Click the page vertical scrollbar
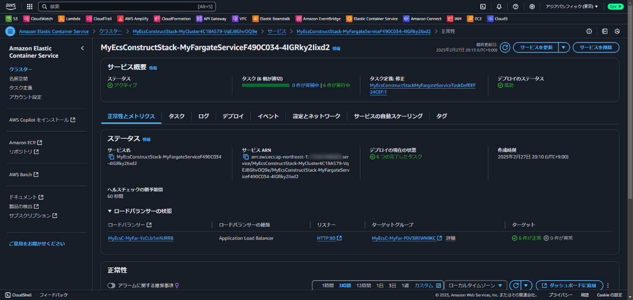633x300 pixels. [x=630, y=104]
